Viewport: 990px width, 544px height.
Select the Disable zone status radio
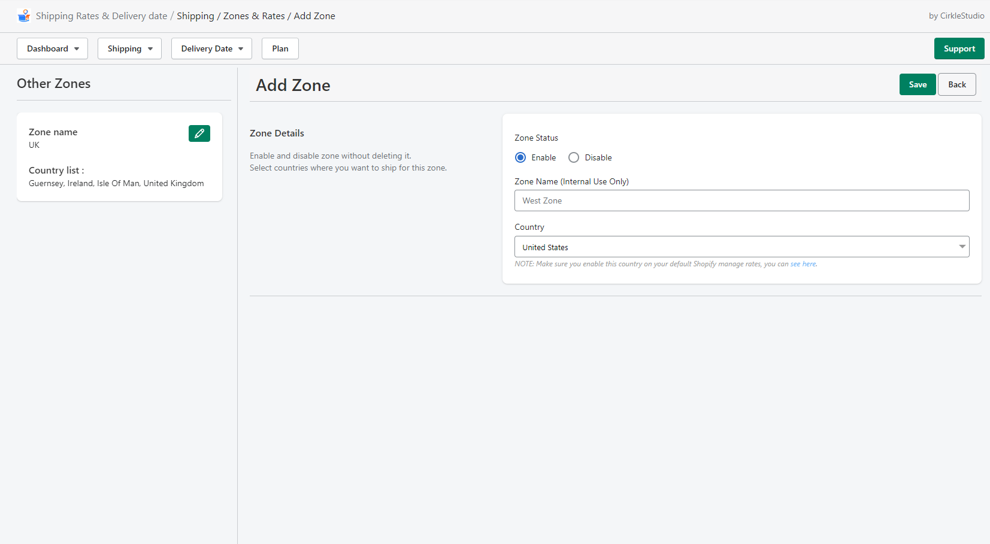coord(574,157)
